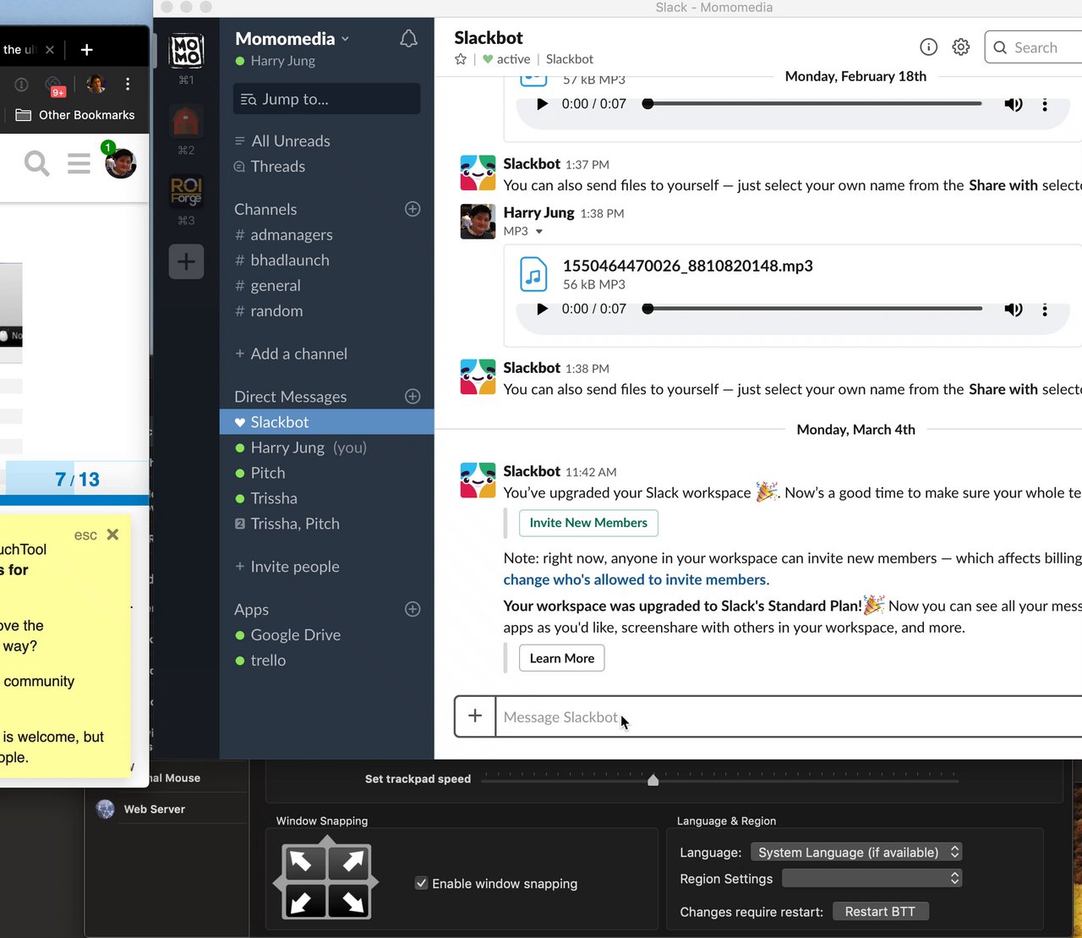
Task: Click the plus icon next to Apps
Action: point(413,609)
